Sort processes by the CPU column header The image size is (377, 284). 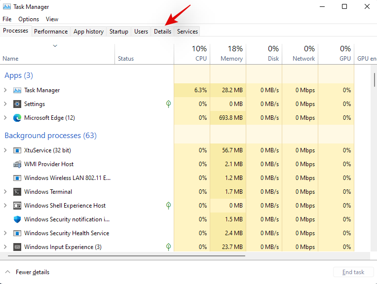tap(192, 54)
